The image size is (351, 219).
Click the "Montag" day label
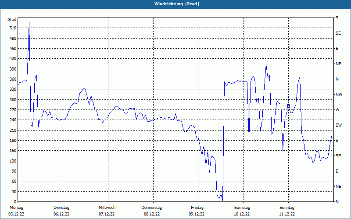(x=16, y=208)
